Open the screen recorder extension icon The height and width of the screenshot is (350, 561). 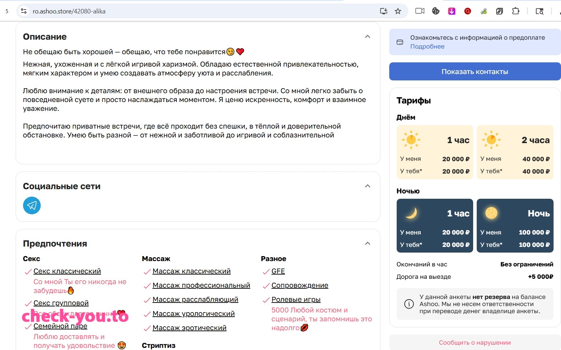[420, 11]
